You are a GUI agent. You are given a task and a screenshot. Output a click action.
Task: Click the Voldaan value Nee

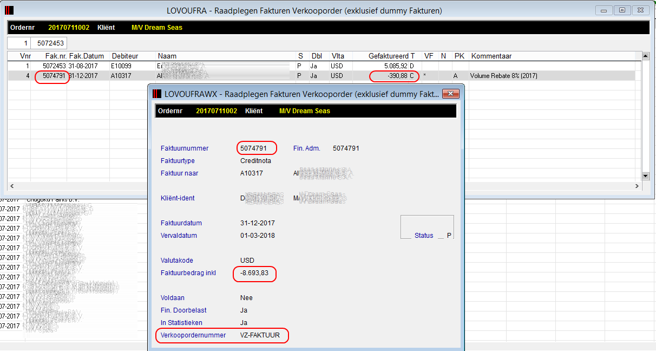246,298
